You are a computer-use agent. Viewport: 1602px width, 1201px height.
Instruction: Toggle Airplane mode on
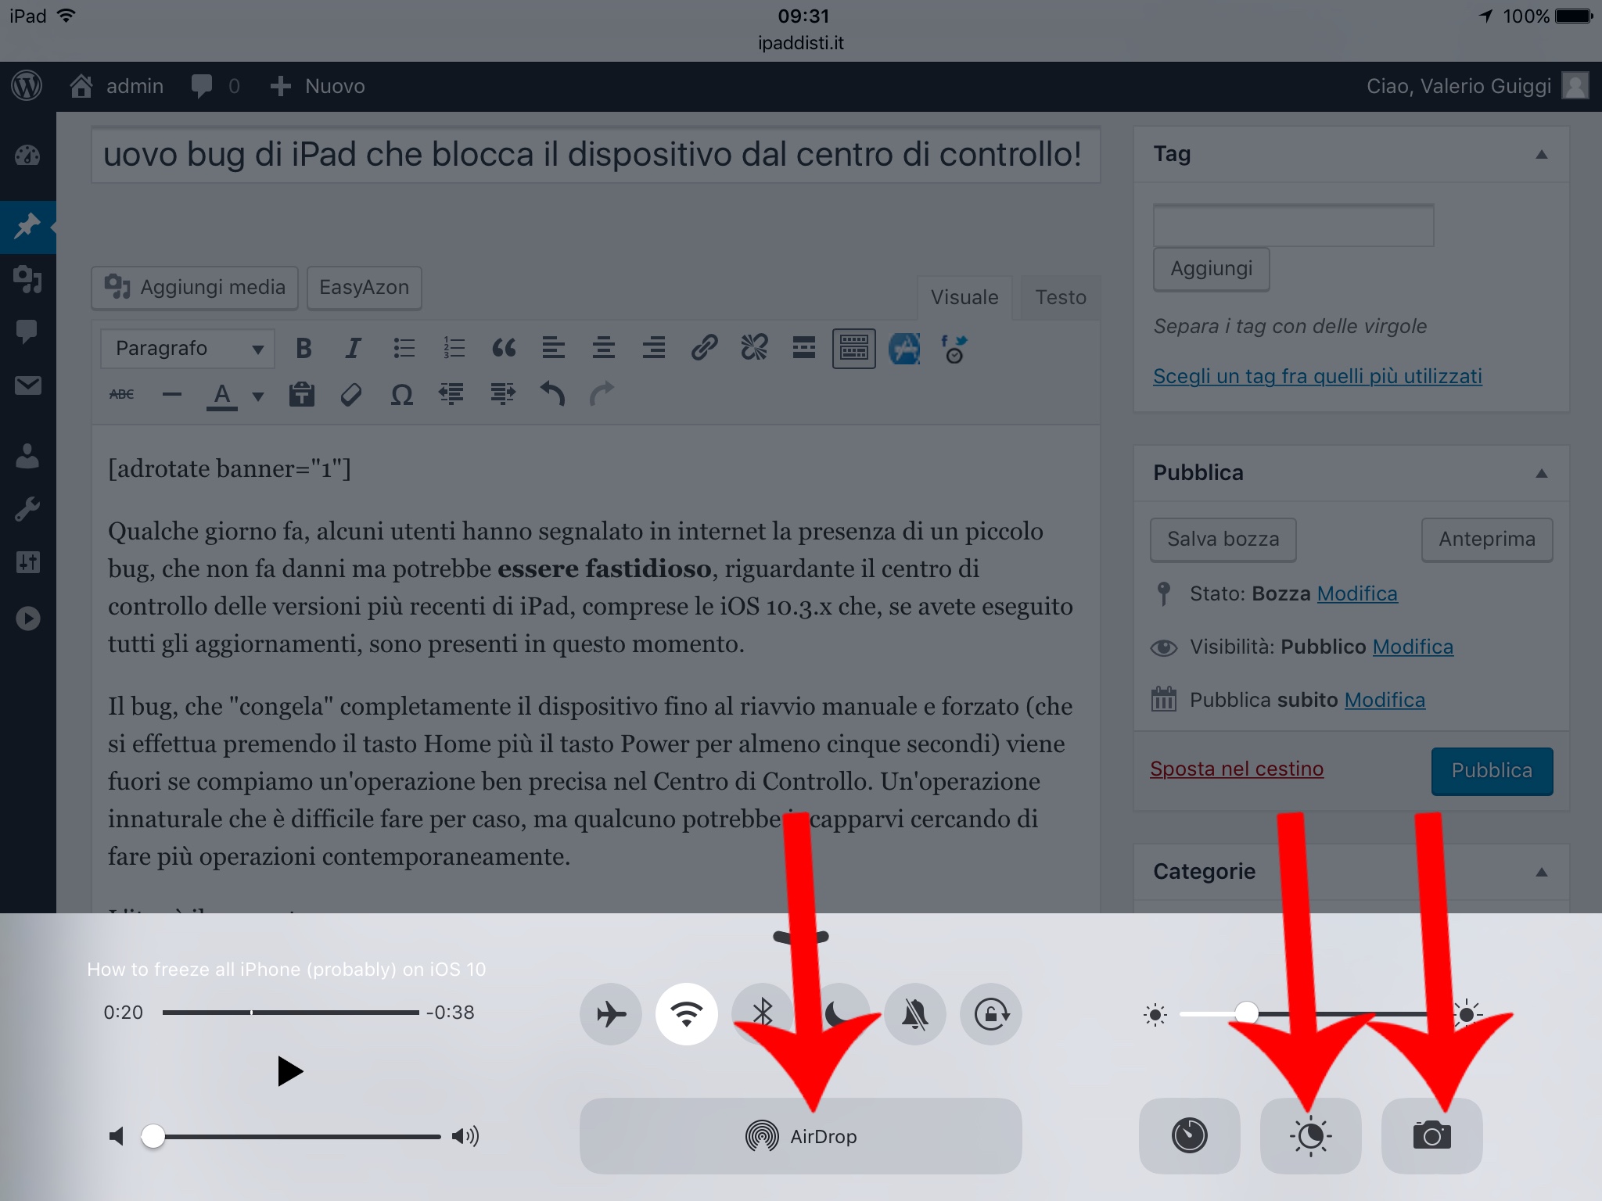(x=611, y=1014)
